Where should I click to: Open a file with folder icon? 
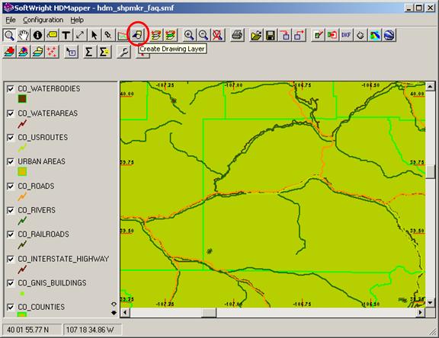click(256, 35)
